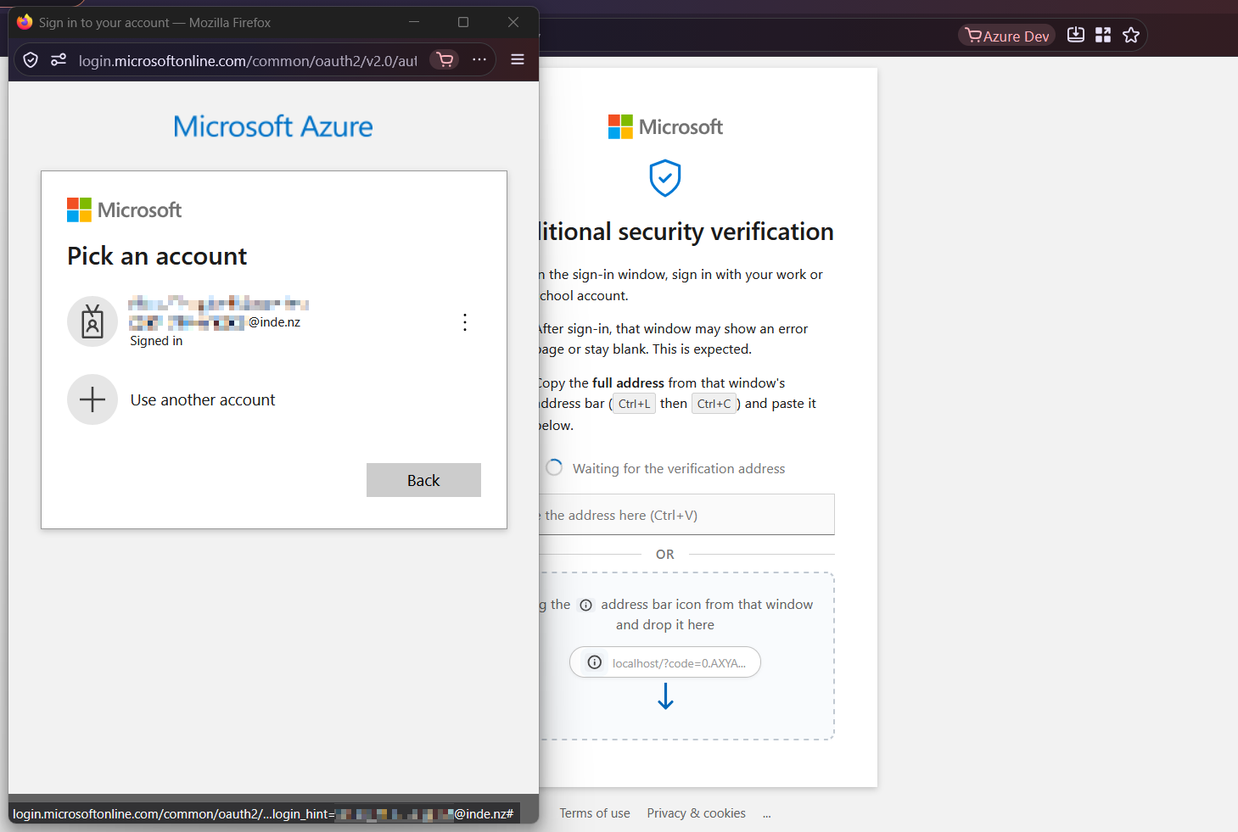Bookmark the page with the star icon
The height and width of the screenshot is (832, 1238).
pos(1131,35)
